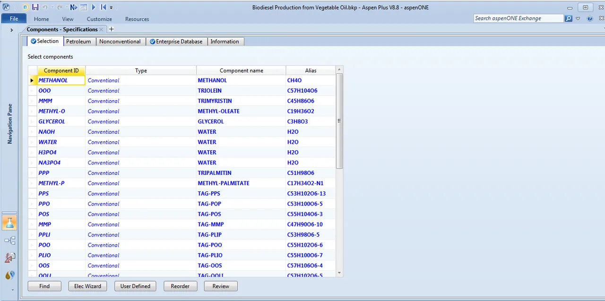Click the TRIOLEIN component name cell
Viewport: 605px width, 301px height.
click(241, 91)
